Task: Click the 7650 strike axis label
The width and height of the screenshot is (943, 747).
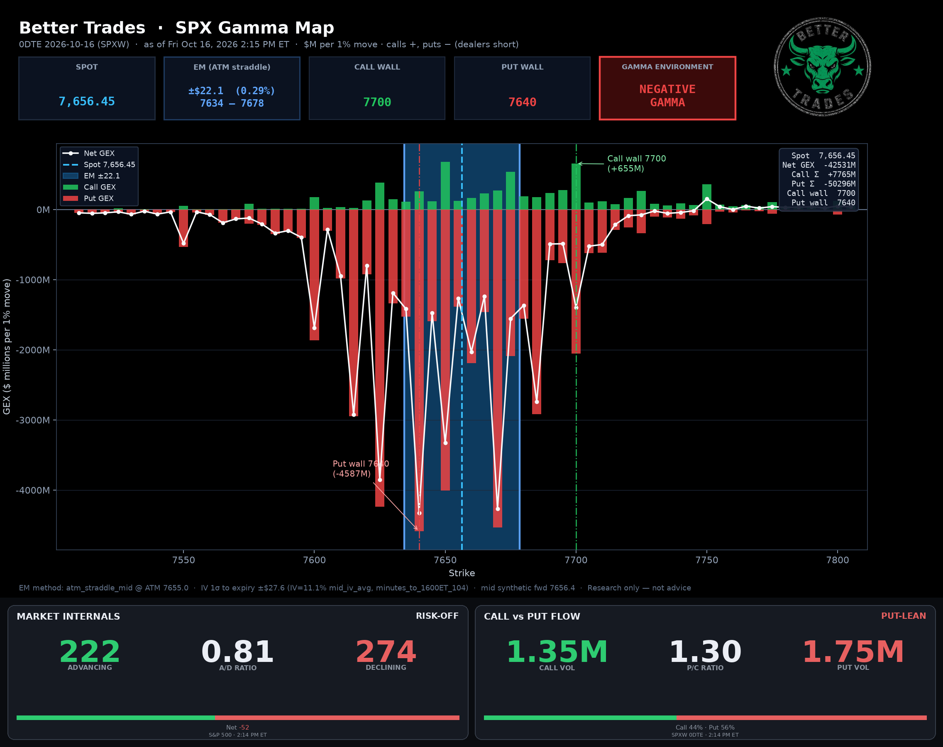Action: (445, 560)
